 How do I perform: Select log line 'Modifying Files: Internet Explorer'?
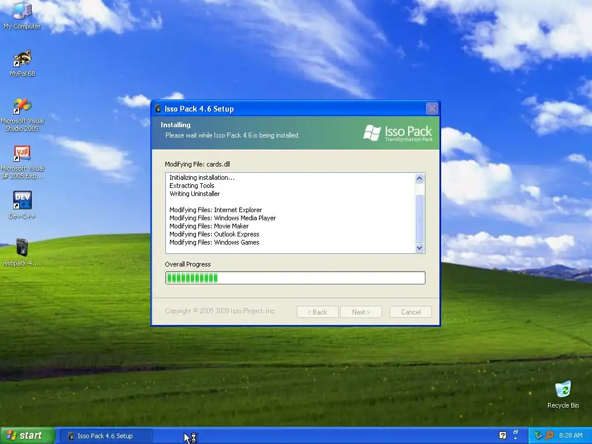(x=216, y=210)
